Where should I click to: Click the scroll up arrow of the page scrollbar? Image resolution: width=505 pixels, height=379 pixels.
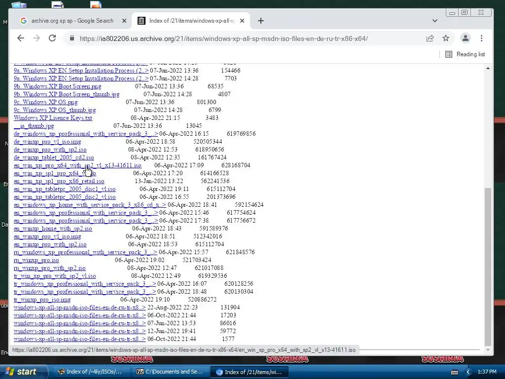pos(488,68)
